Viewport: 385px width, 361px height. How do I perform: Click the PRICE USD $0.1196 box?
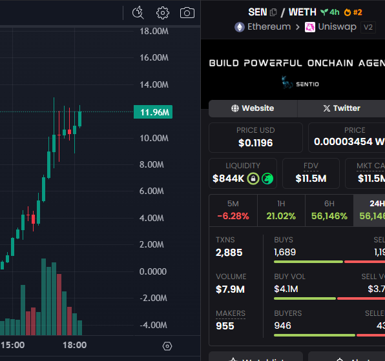click(x=256, y=137)
